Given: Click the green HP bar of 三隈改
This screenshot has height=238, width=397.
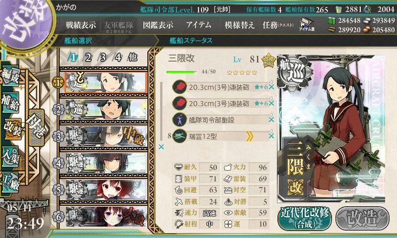Looking at the screenshot, I should [x=182, y=72].
